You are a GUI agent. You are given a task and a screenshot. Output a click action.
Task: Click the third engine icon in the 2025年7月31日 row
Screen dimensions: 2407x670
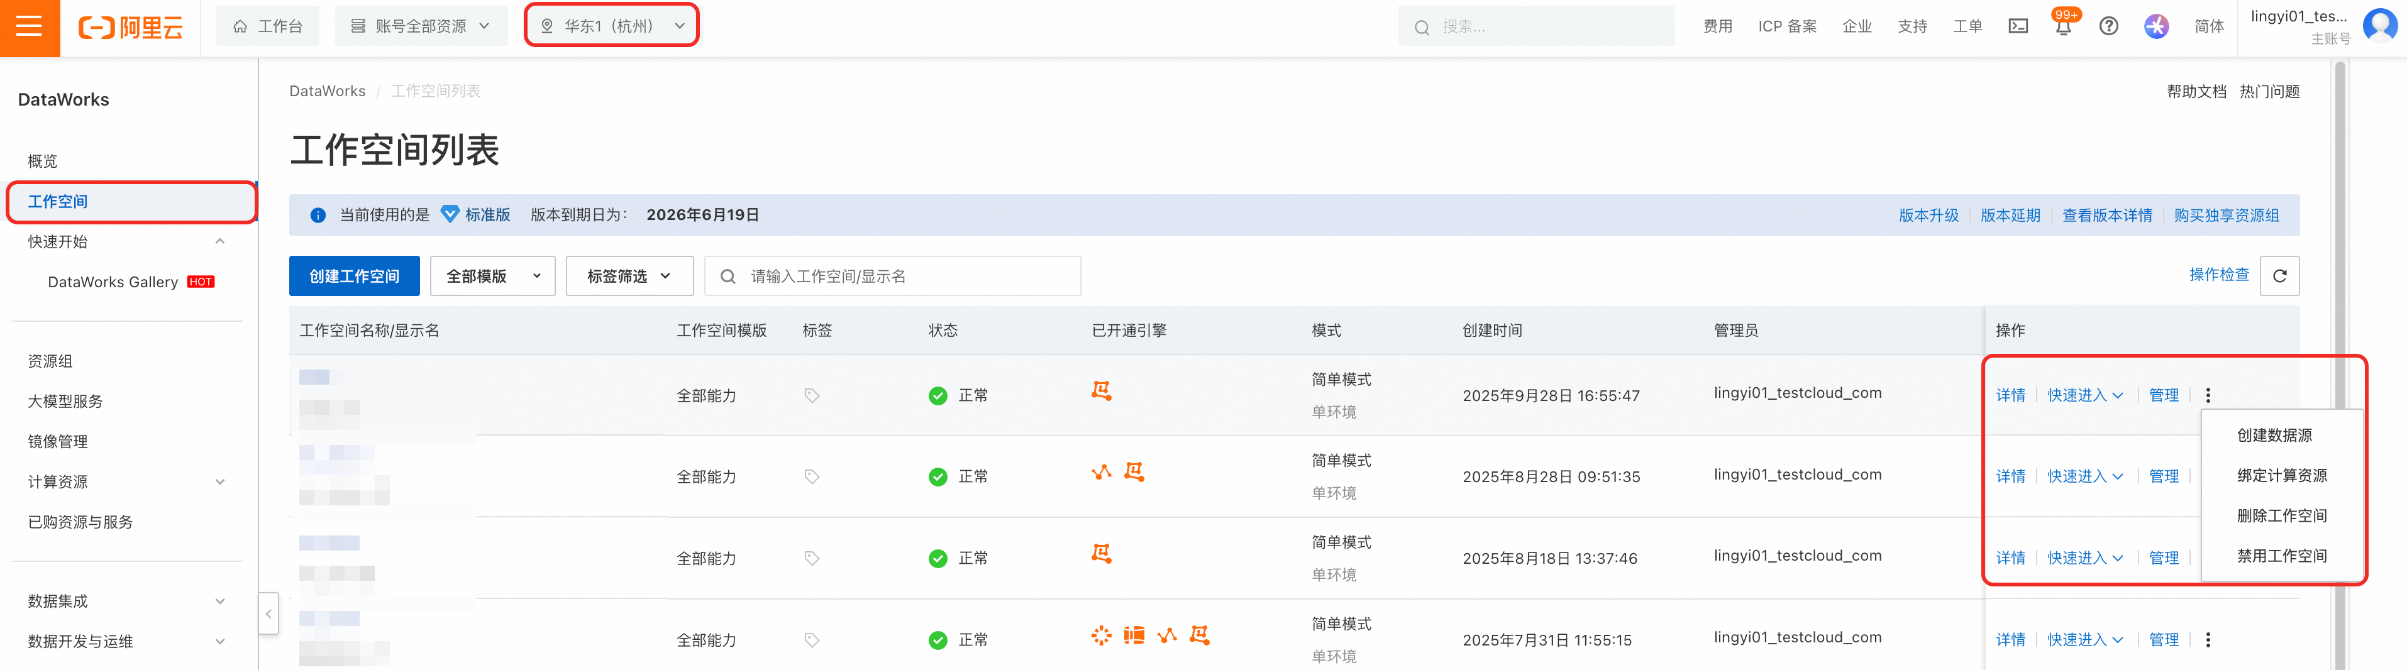[1167, 635]
